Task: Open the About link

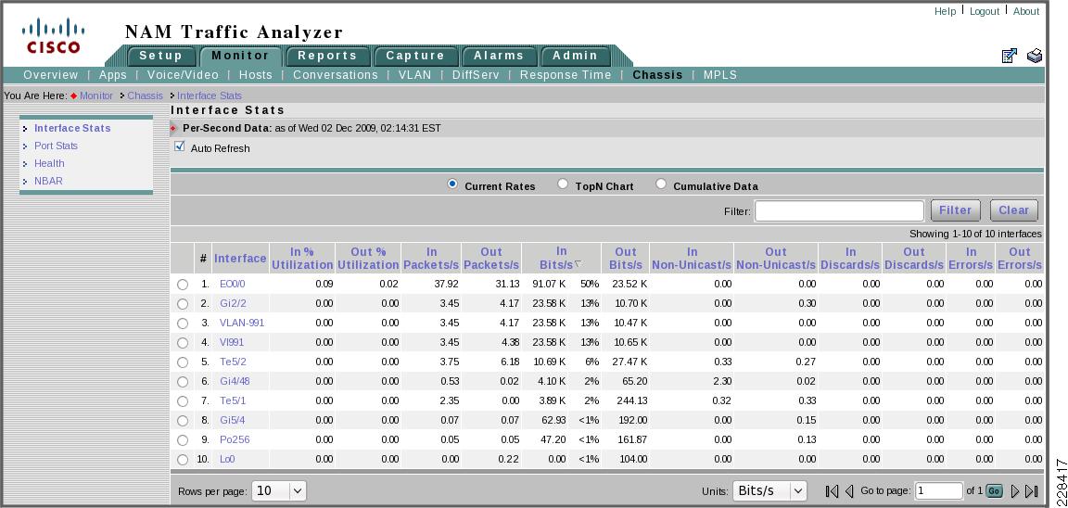Action: pos(1026,11)
